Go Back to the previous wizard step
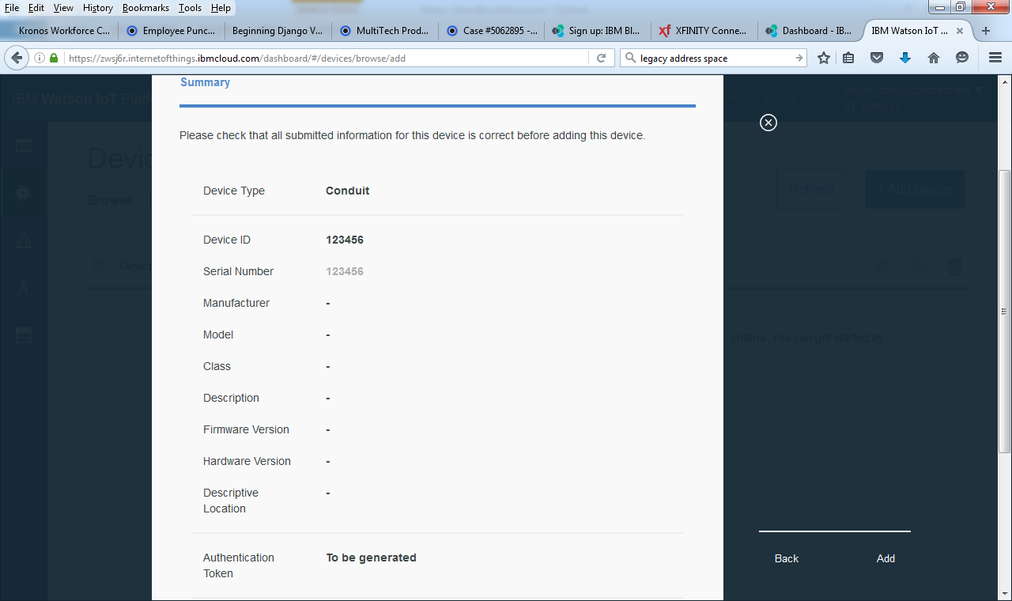 click(x=786, y=558)
